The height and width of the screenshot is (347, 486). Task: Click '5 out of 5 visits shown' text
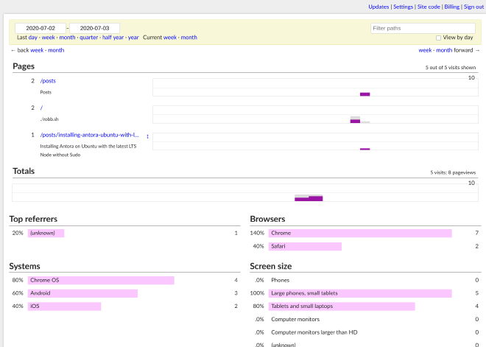pyautogui.click(x=451, y=68)
